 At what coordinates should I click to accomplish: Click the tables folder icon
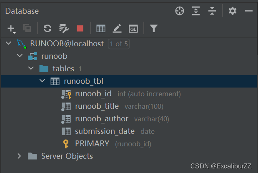(44, 68)
